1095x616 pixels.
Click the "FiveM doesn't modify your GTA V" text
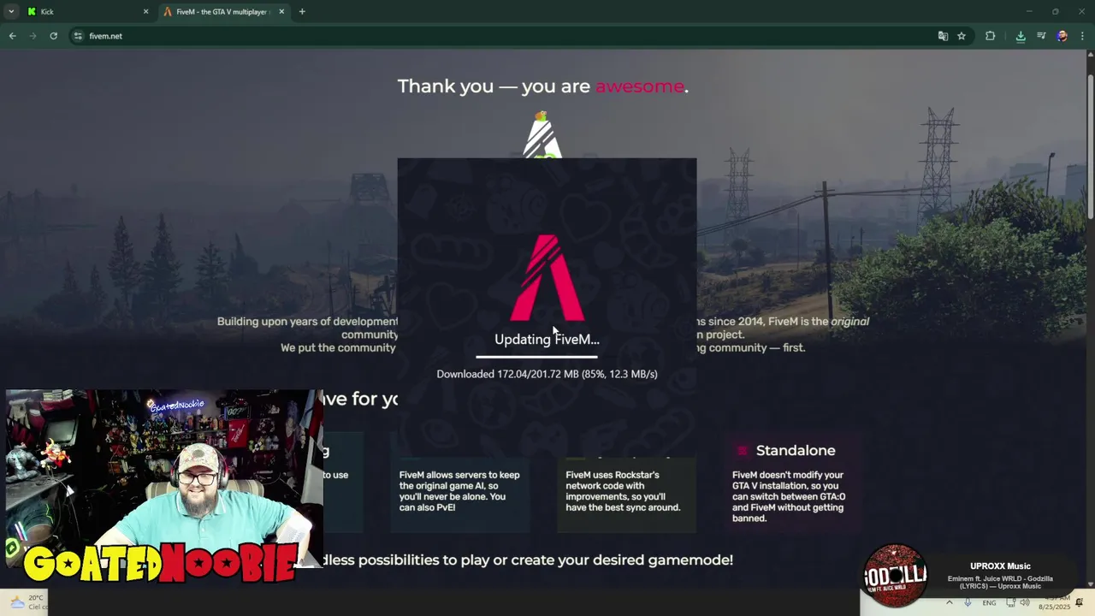(x=789, y=496)
